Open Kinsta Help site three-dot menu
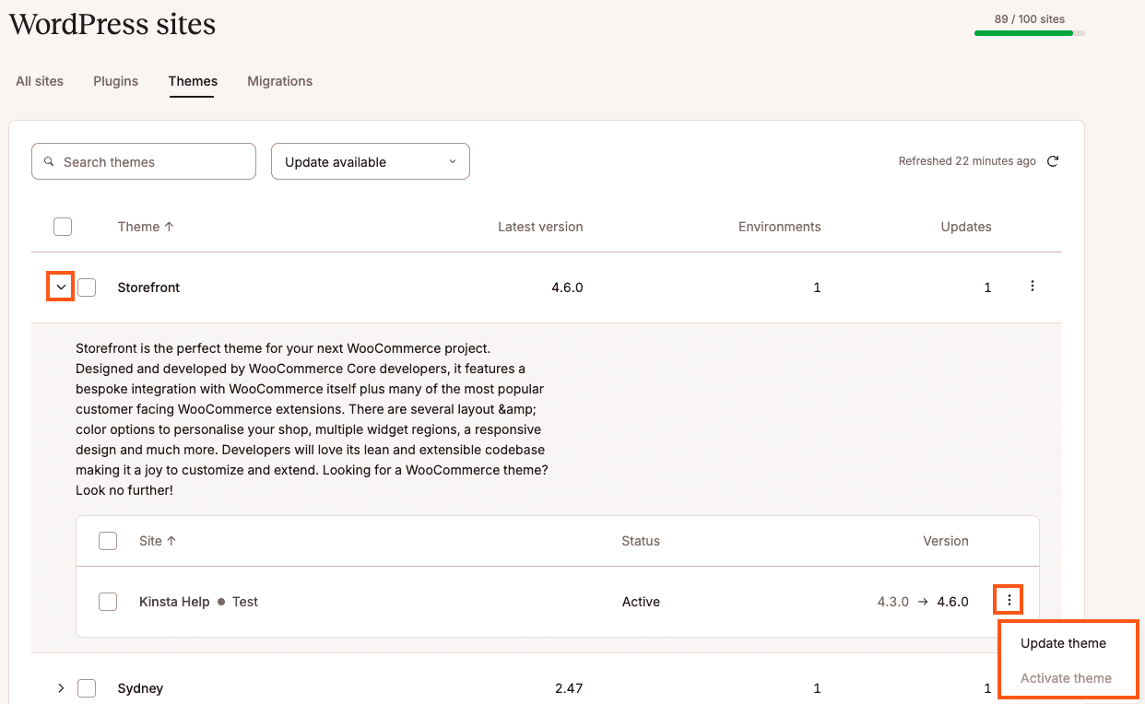Screen dimensions: 1145x704 point(1009,601)
